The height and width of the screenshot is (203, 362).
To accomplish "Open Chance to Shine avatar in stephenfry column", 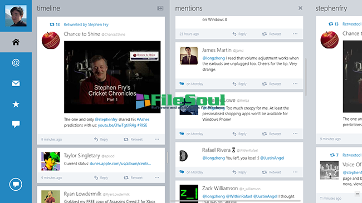I will (330, 40).
